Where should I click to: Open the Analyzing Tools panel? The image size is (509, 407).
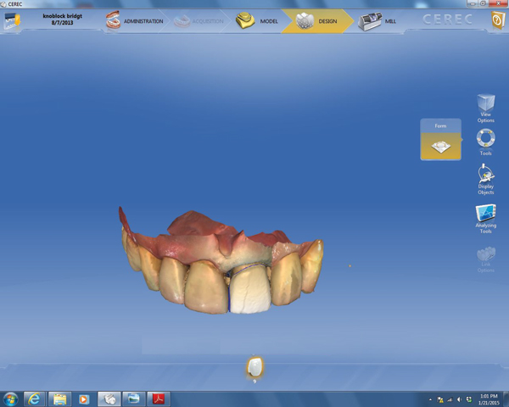[485, 217]
